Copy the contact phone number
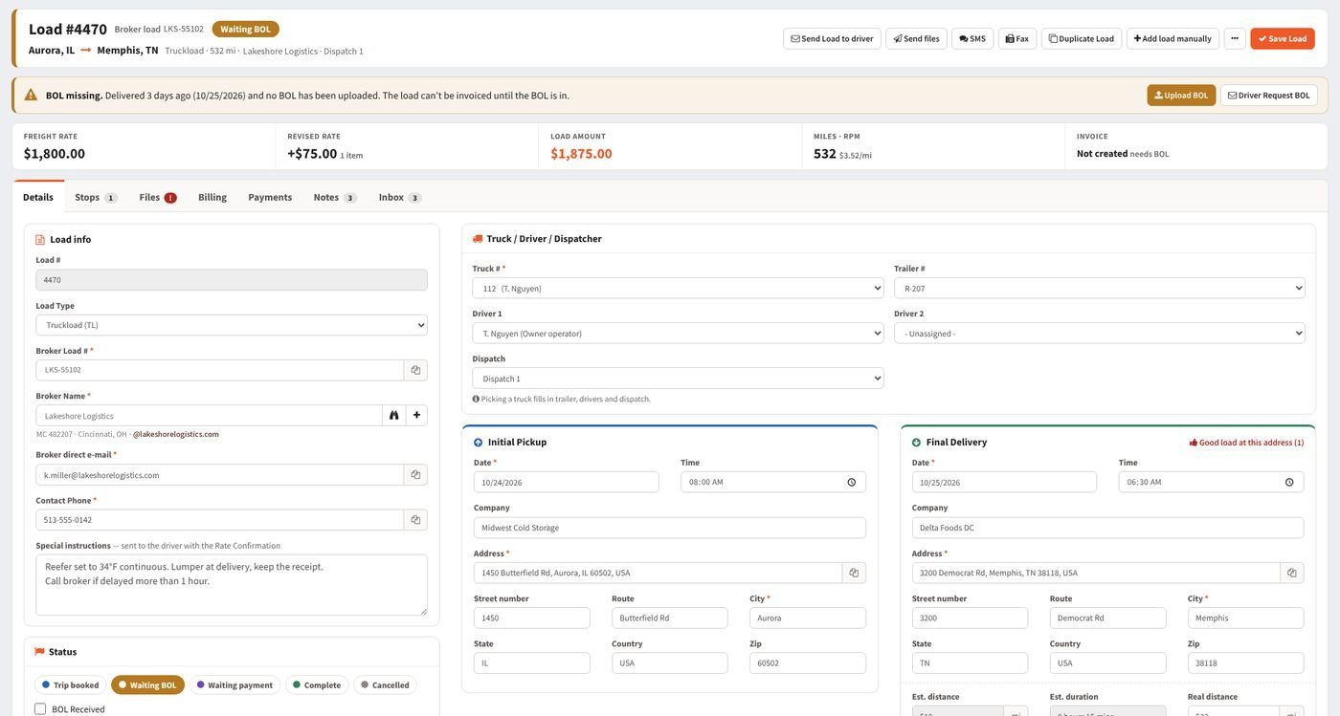 415,520
